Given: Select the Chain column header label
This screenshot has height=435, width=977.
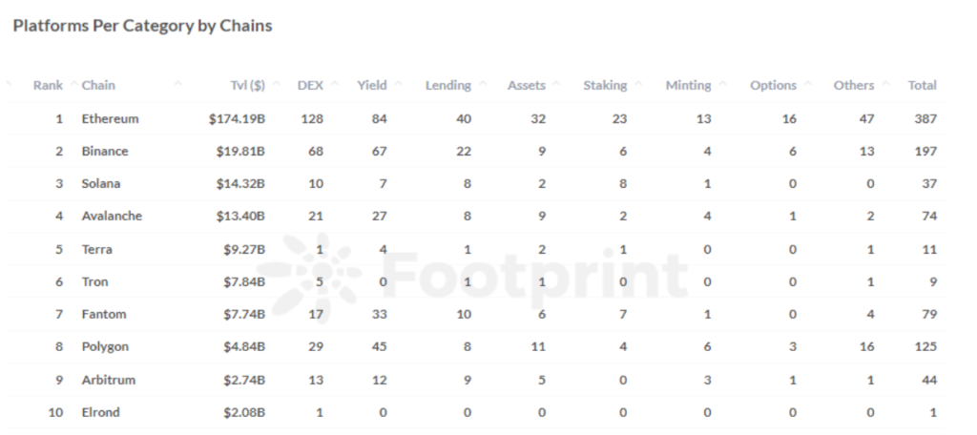Looking at the screenshot, I should pyautogui.click(x=98, y=85).
